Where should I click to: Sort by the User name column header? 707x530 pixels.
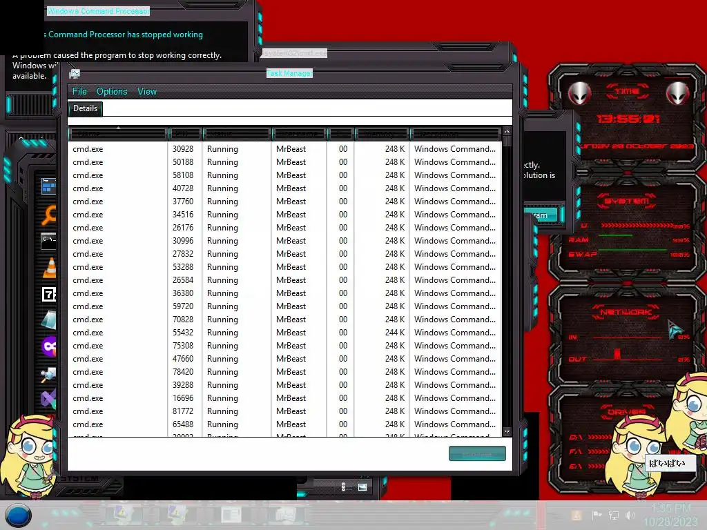(x=299, y=134)
